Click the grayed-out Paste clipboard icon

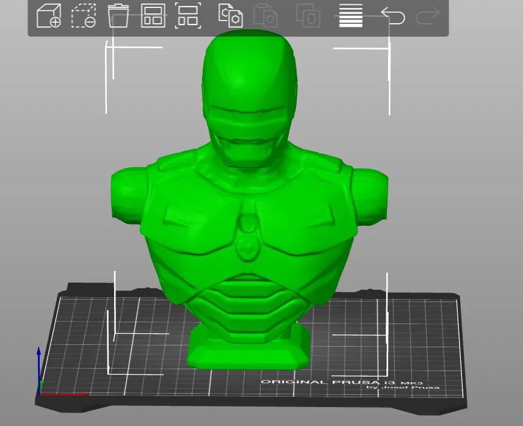coord(265,16)
